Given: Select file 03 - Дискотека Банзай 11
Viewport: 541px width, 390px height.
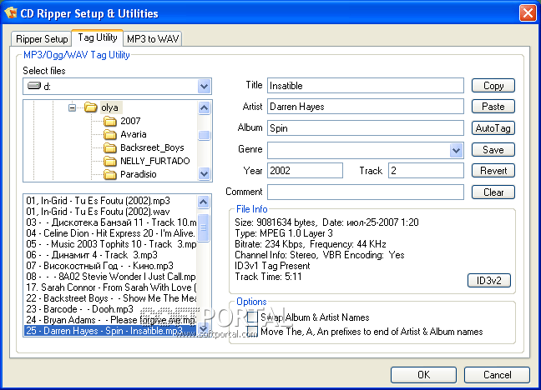Looking at the screenshot, I should [111, 222].
